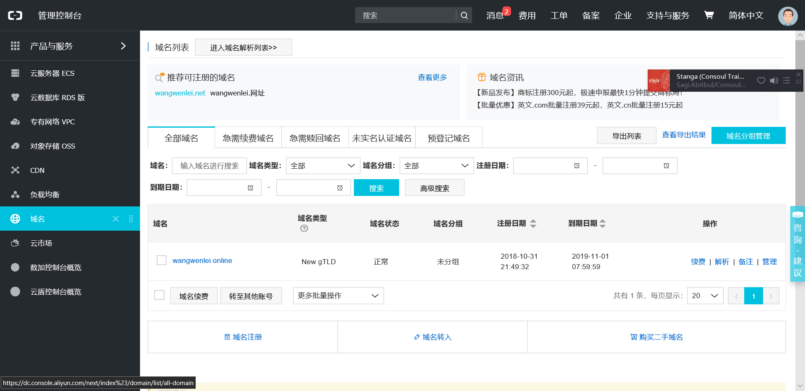Click the help icon under 域名类型 column
Viewport: 805px width, 391px height.
tap(304, 228)
